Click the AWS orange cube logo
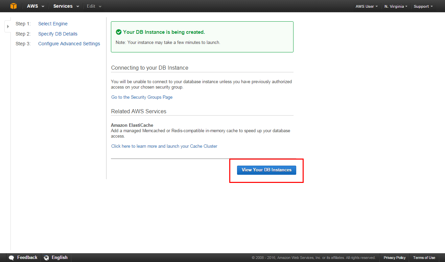The height and width of the screenshot is (262, 445). click(13, 6)
